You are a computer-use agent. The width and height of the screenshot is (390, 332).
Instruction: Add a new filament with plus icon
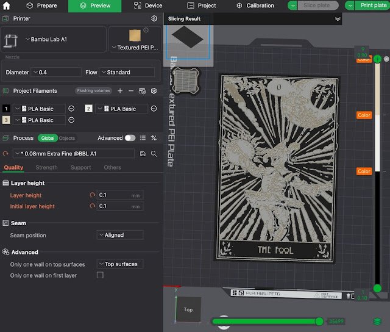click(x=120, y=91)
